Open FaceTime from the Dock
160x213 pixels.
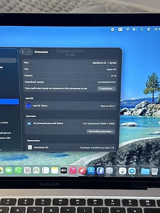click(9, 170)
